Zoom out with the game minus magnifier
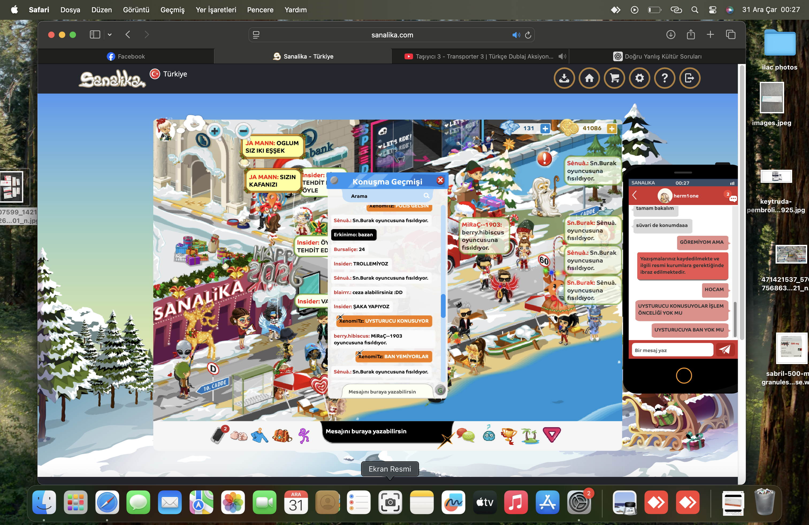Image resolution: width=809 pixels, height=525 pixels. [243, 131]
